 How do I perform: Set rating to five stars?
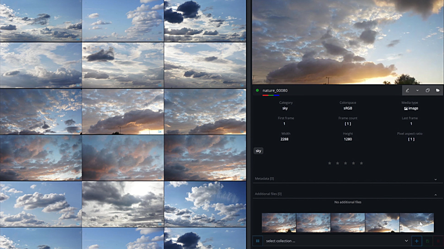click(361, 163)
